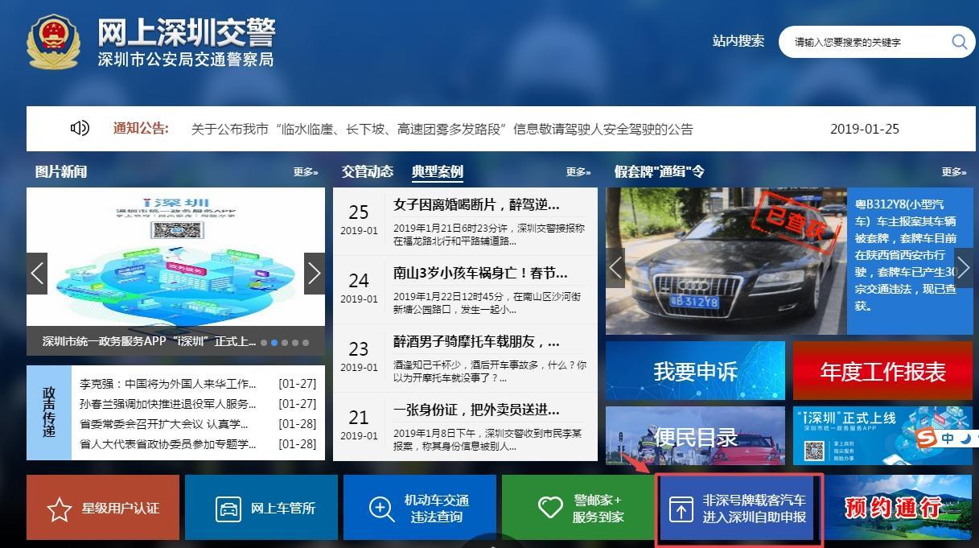Click the upload icon for 非深号牌自助申报
The height and width of the screenshot is (548, 979).
(x=681, y=509)
